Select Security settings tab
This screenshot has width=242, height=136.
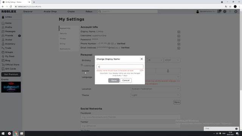69,34
